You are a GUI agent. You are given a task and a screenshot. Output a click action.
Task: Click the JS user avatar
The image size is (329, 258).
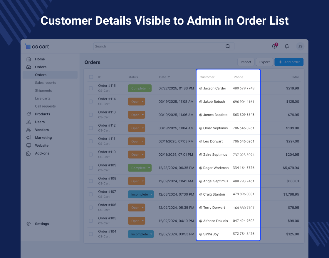click(x=300, y=46)
